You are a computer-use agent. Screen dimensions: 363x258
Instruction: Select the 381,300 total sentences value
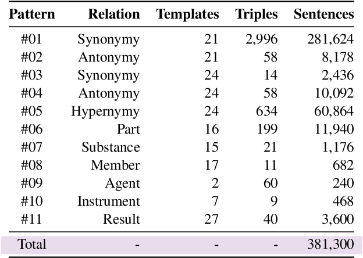[x=330, y=244]
